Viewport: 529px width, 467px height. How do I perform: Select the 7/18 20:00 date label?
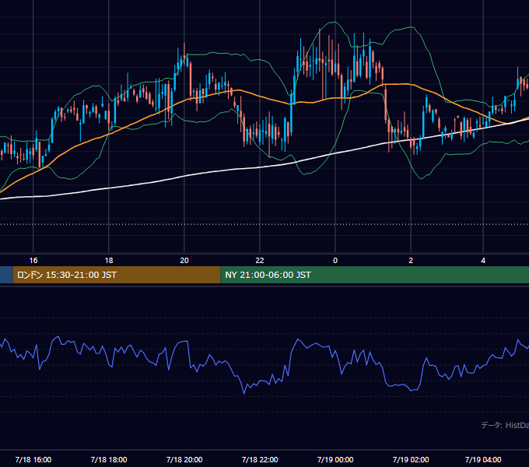(x=184, y=459)
